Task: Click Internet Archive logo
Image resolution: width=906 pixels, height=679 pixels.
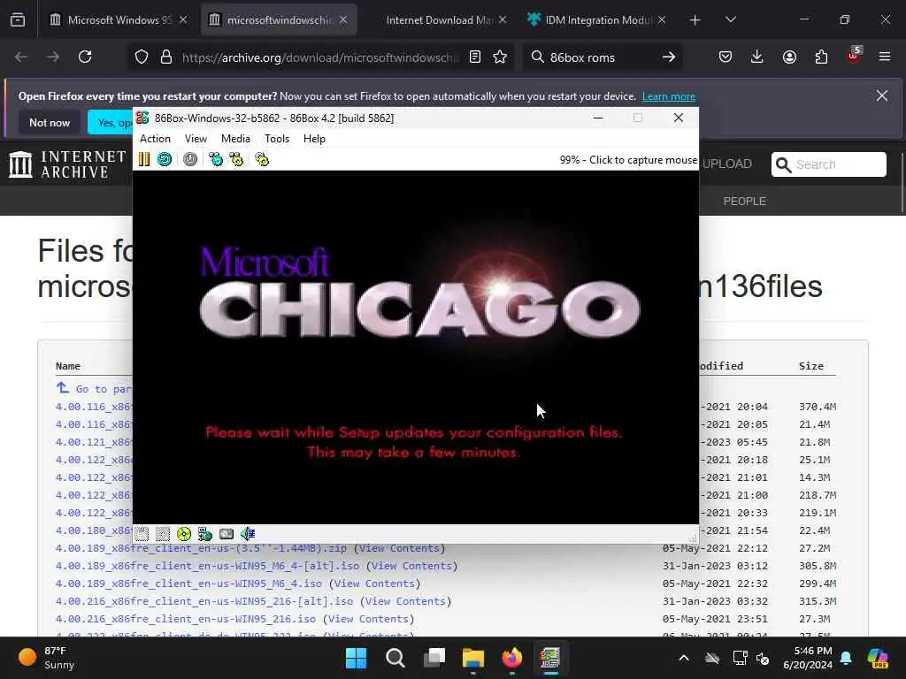Action: (67, 164)
